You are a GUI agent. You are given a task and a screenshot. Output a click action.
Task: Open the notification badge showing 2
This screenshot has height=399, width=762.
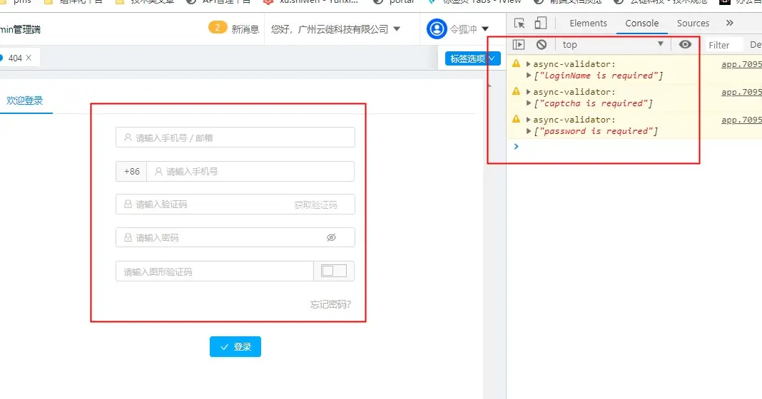click(217, 28)
